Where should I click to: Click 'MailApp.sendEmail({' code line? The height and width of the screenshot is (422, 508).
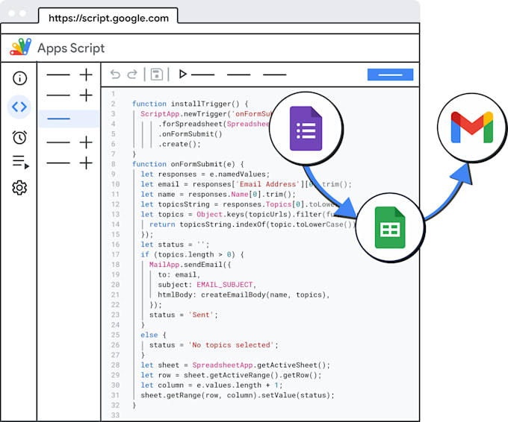coord(190,265)
